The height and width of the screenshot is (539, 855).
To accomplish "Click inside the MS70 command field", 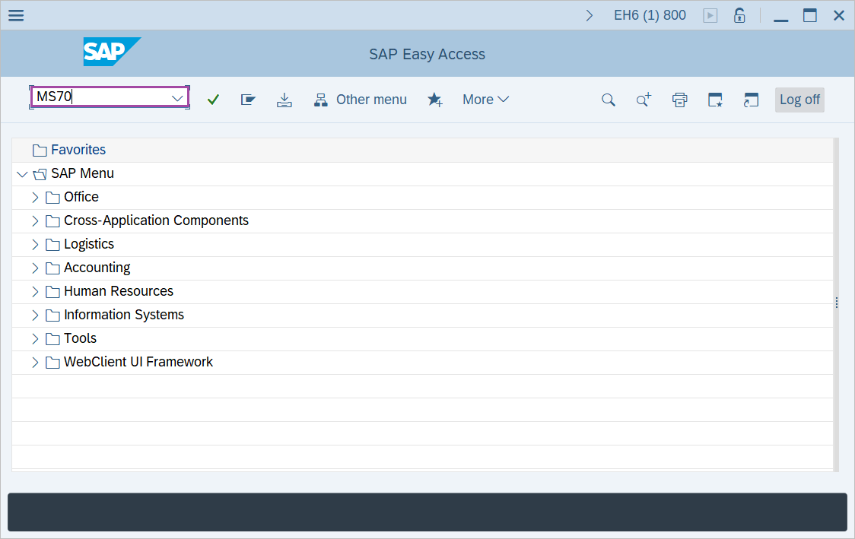I will coord(99,97).
